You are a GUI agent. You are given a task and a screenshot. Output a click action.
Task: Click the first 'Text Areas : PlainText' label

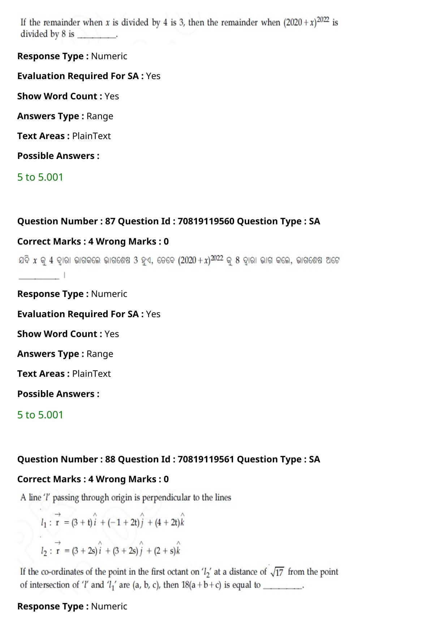pyautogui.click(x=64, y=136)
